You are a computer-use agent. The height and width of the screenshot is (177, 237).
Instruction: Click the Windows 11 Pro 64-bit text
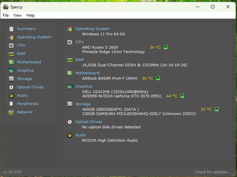pos(103,34)
